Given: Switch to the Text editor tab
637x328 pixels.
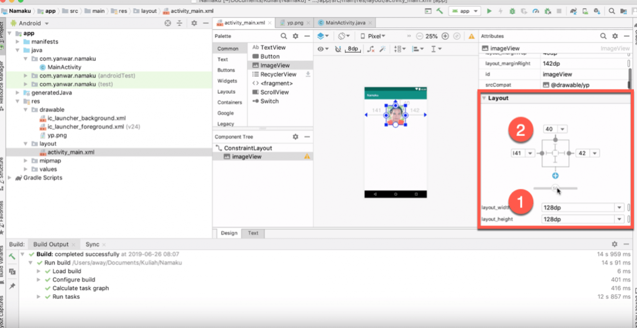Looking at the screenshot, I should (x=253, y=233).
